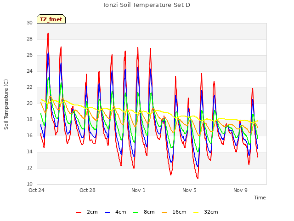Click the TZ_fmet annotation box
This screenshot has height=221, width=294.
point(51,19)
